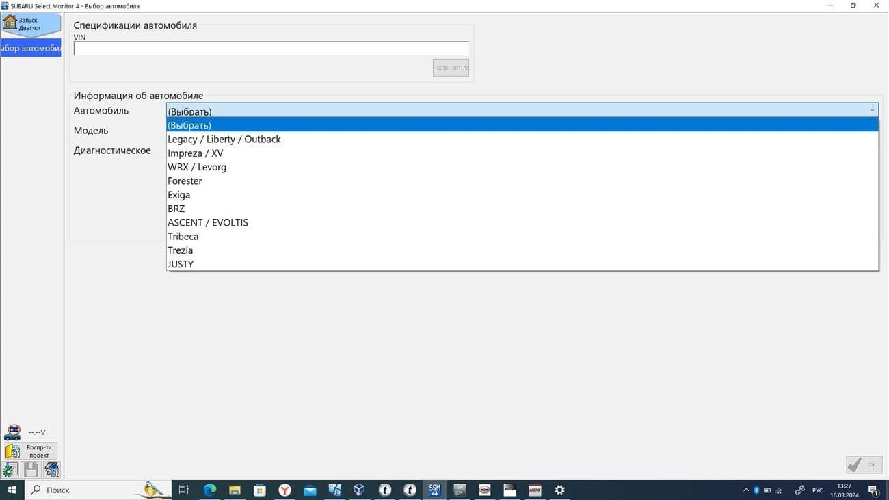The image size is (889, 500).
Task: Click the Bluetooth tray icon
Action: coord(756,490)
